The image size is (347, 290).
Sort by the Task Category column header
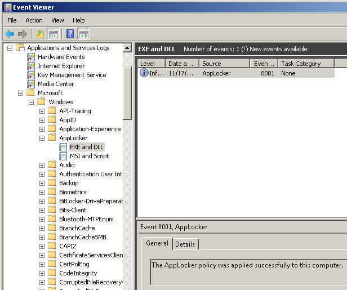point(306,64)
